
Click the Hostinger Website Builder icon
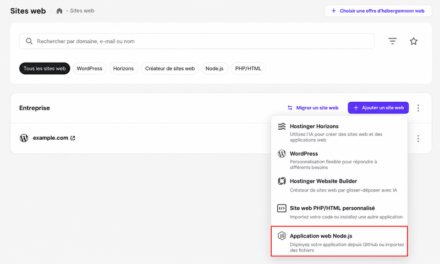coord(282,181)
